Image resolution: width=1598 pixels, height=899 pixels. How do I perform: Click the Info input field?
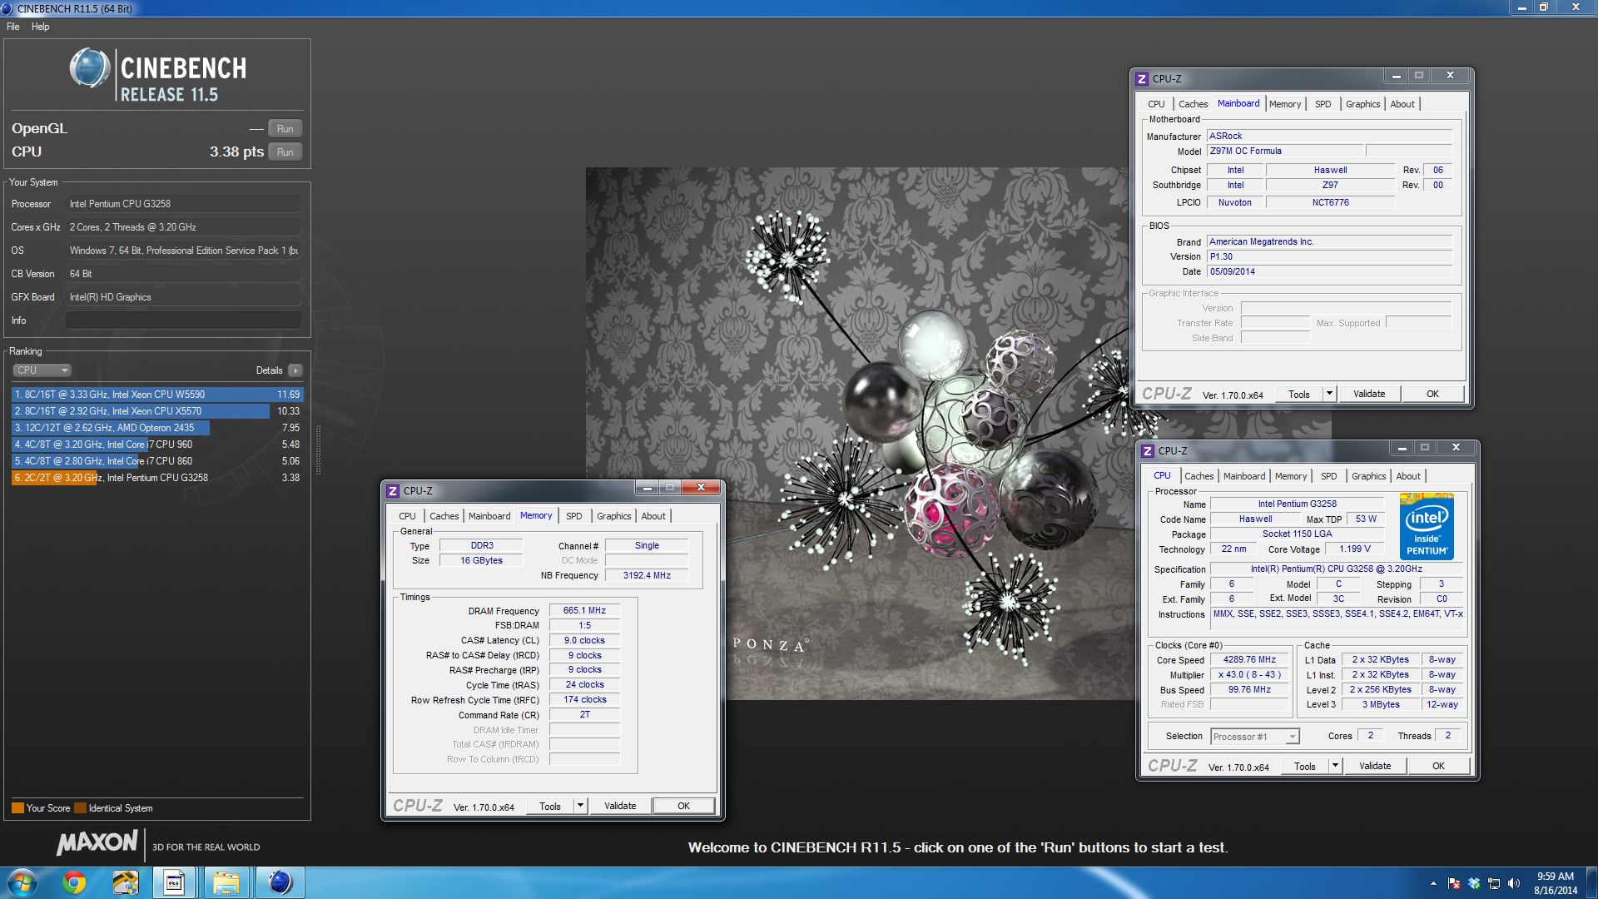point(184,320)
